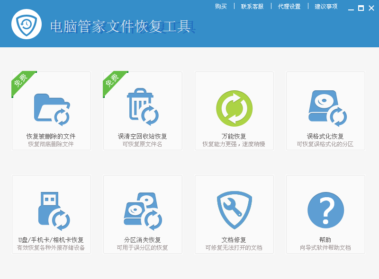Screen dimensions: 379x279
Task: Click the hard drive format recovery icon
Action: coord(327,108)
